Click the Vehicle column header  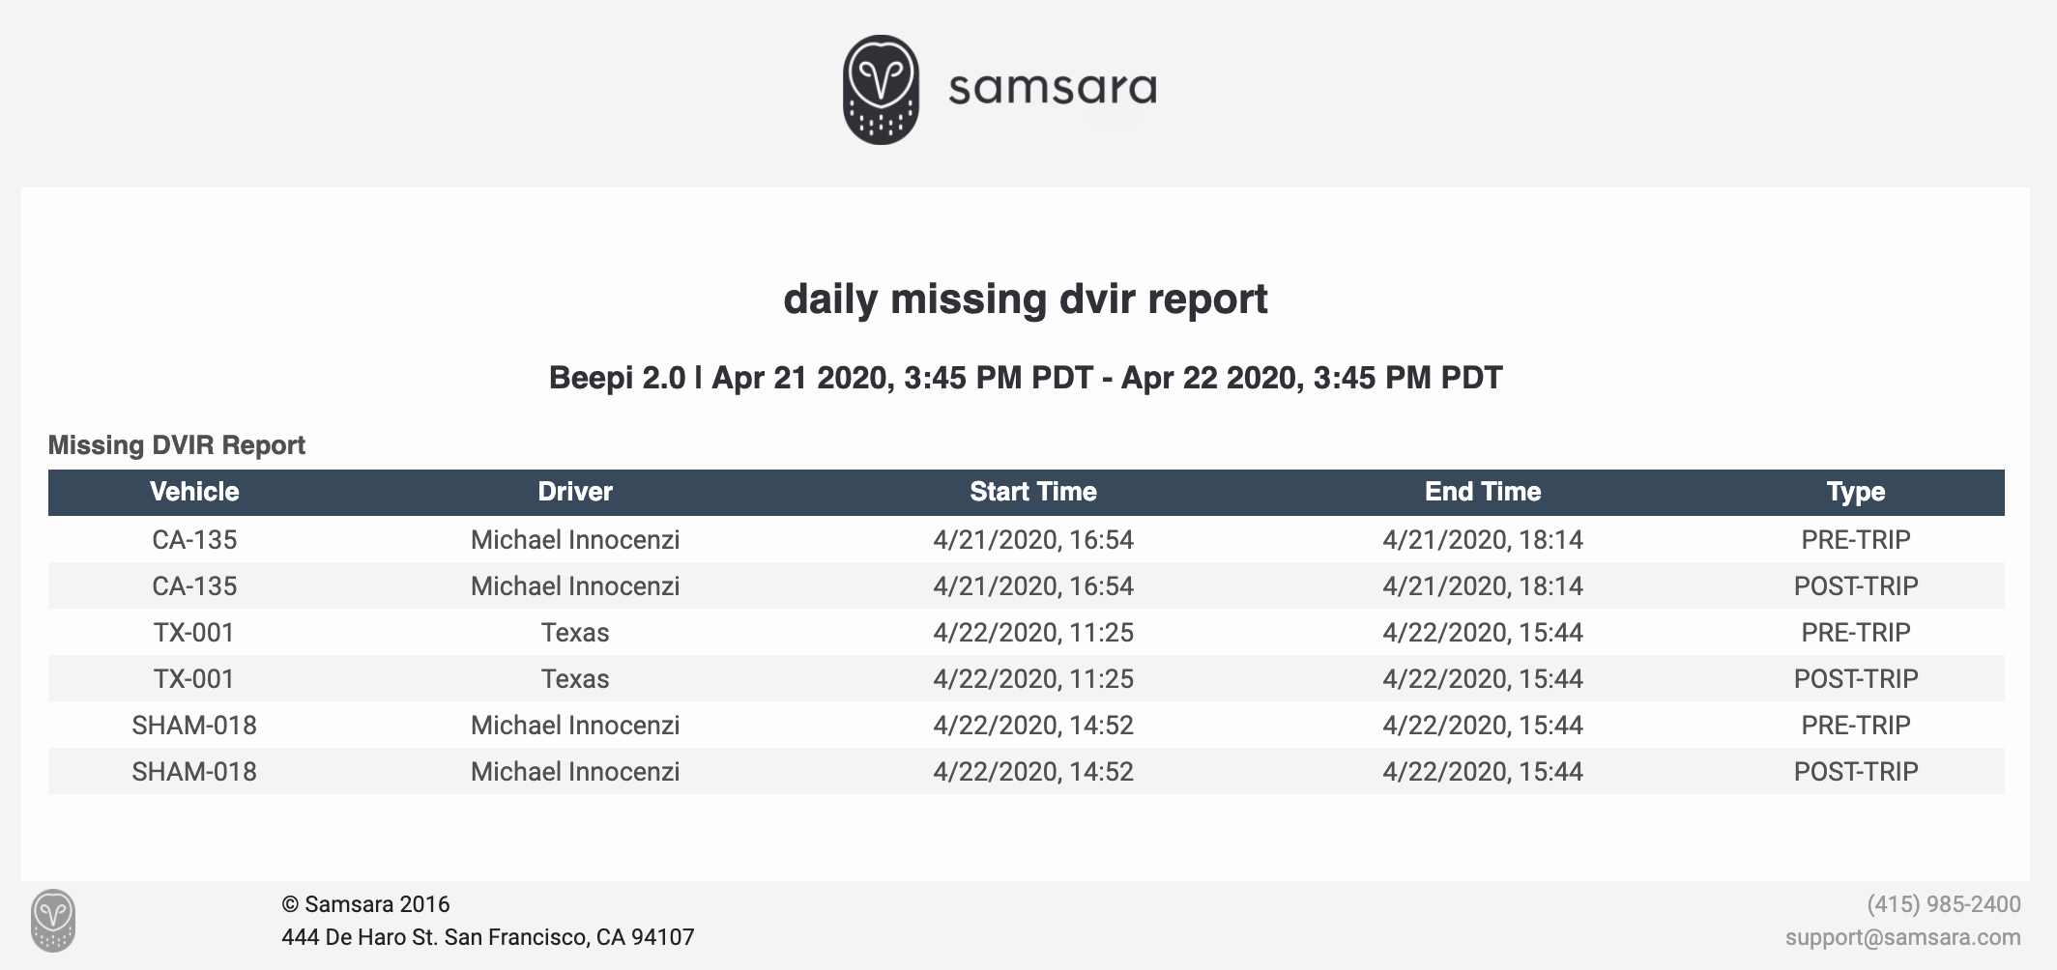[x=194, y=492]
